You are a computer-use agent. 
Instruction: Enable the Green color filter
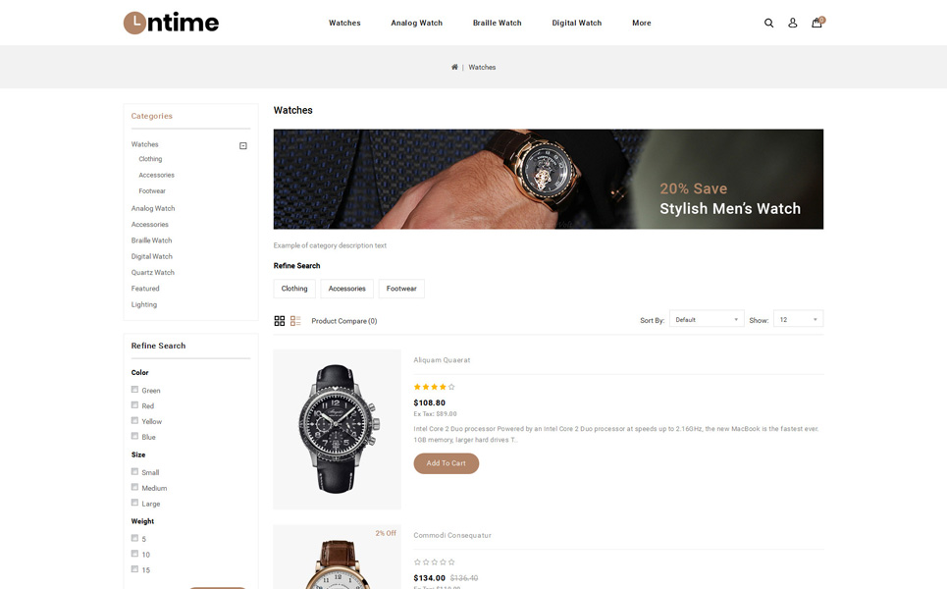[x=134, y=390]
